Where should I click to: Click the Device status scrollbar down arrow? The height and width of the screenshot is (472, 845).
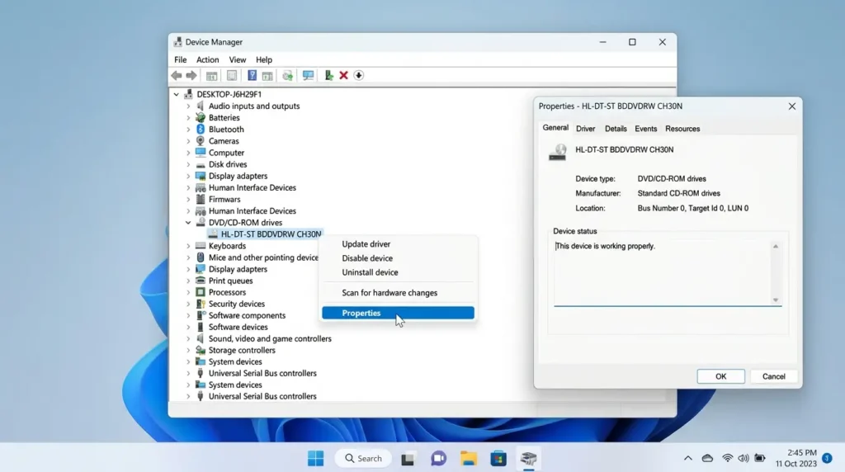coord(776,300)
